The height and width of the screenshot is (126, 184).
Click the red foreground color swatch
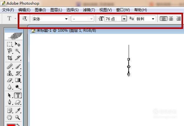(x=11, y=125)
